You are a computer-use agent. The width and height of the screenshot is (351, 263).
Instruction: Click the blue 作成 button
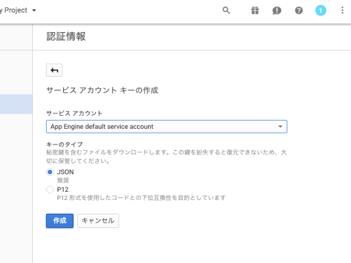tap(60, 221)
